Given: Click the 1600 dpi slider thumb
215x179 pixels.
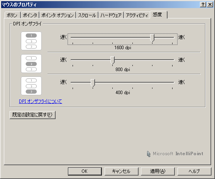Looking at the screenshot, I should (x=152, y=38).
